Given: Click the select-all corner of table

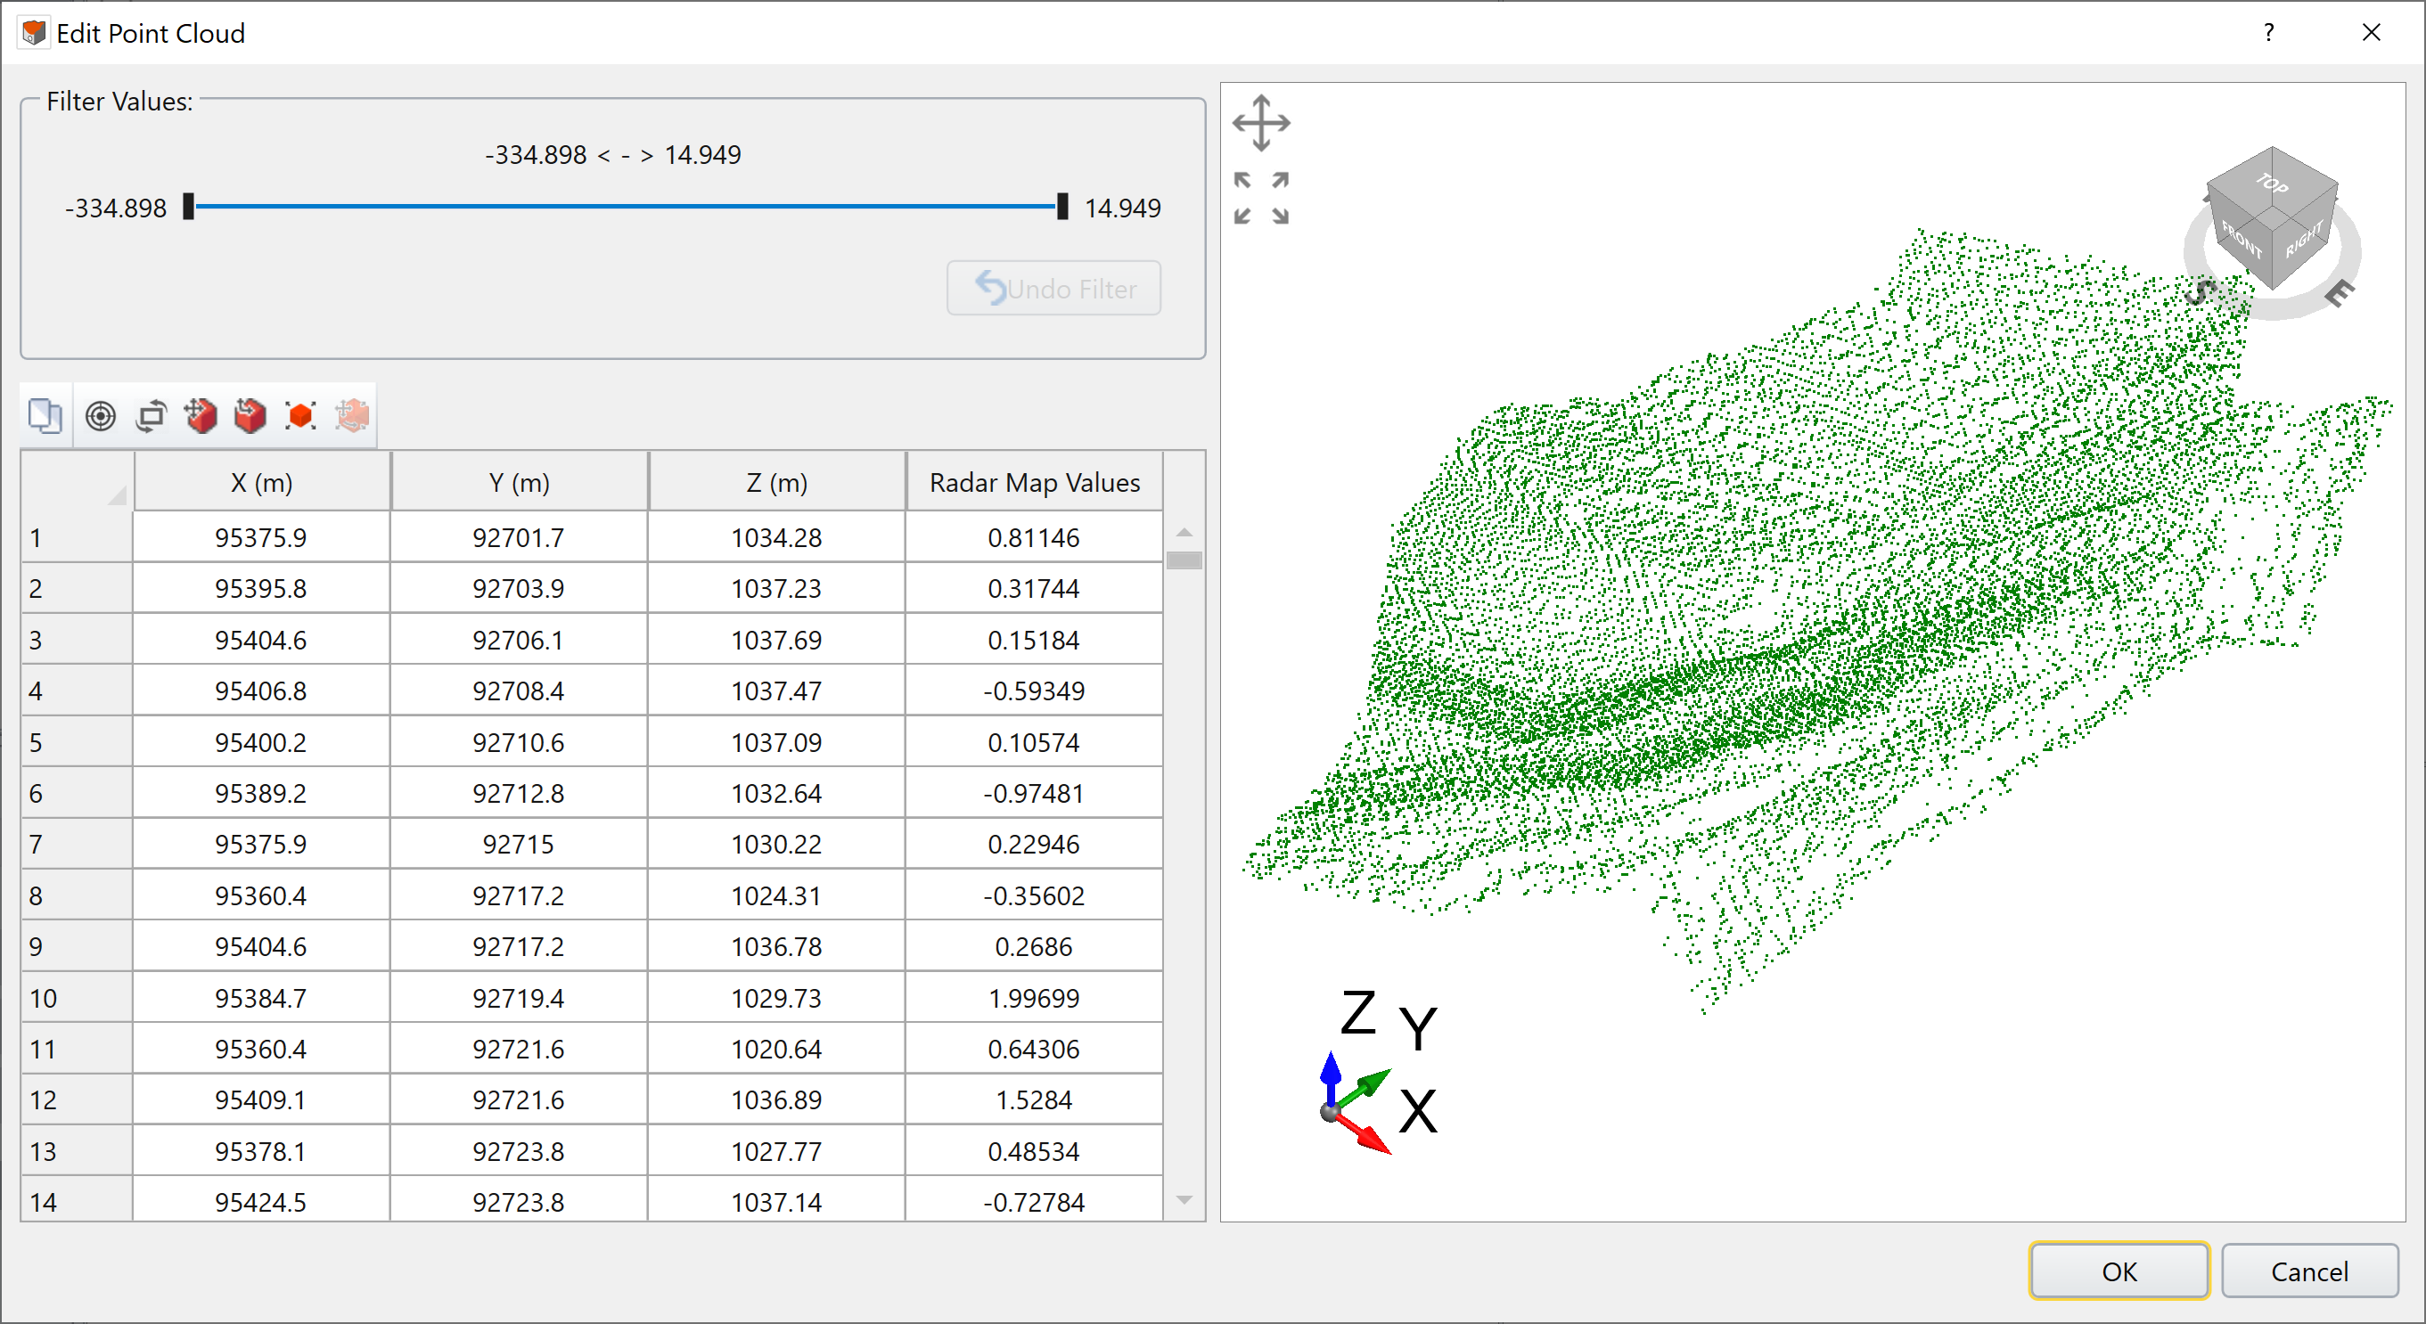Looking at the screenshot, I should [77, 482].
